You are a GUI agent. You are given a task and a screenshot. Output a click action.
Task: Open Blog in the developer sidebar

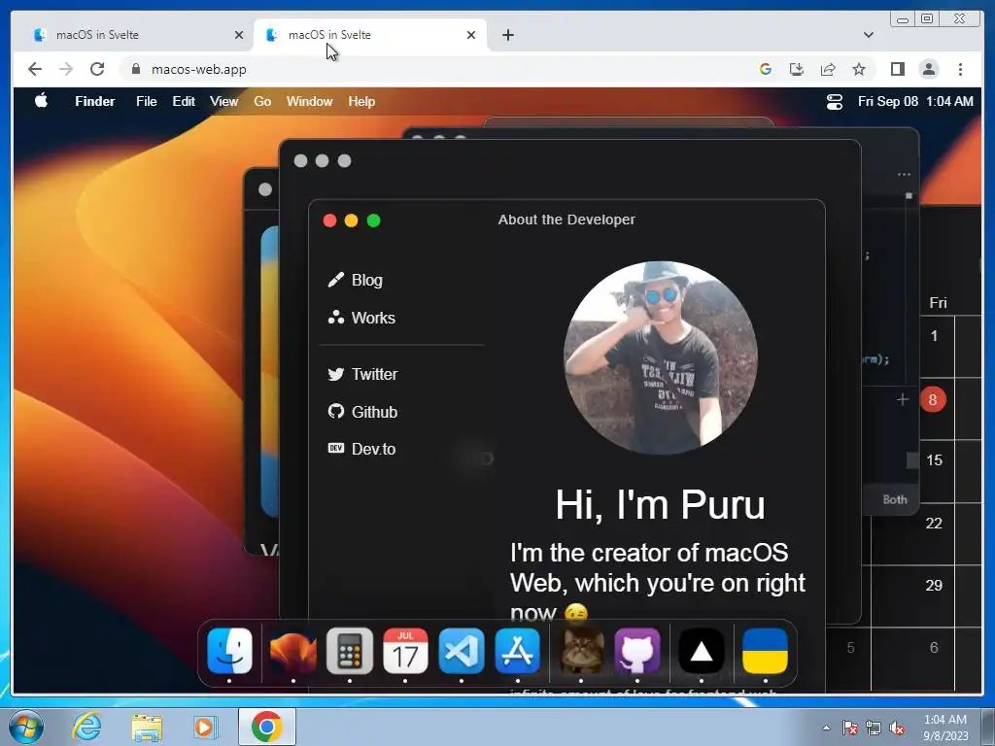point(356,280)
